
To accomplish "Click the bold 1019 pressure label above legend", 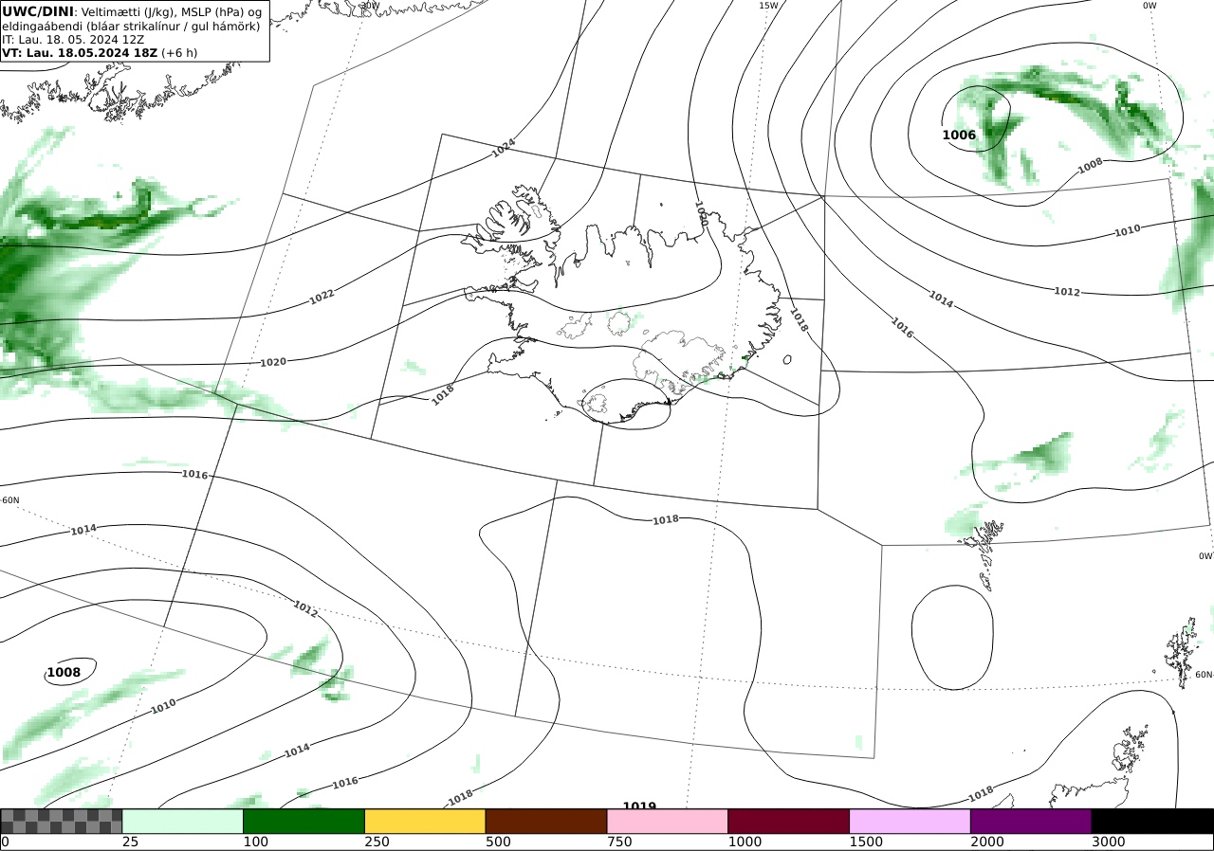I will click(639, 806).
